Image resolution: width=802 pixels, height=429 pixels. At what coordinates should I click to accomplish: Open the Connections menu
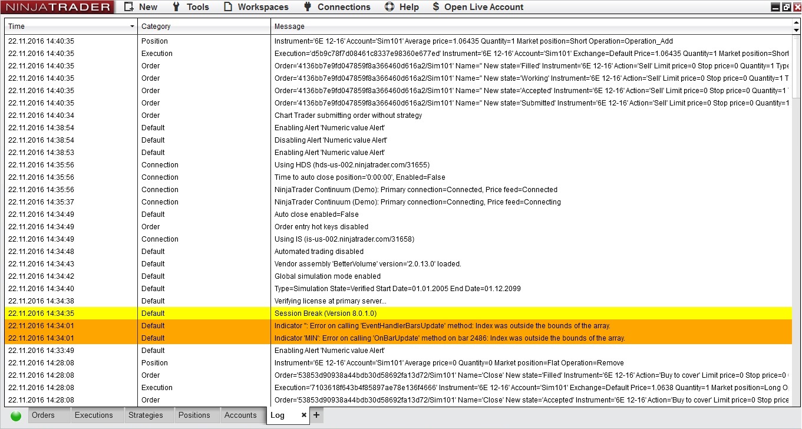coord(337,7)
